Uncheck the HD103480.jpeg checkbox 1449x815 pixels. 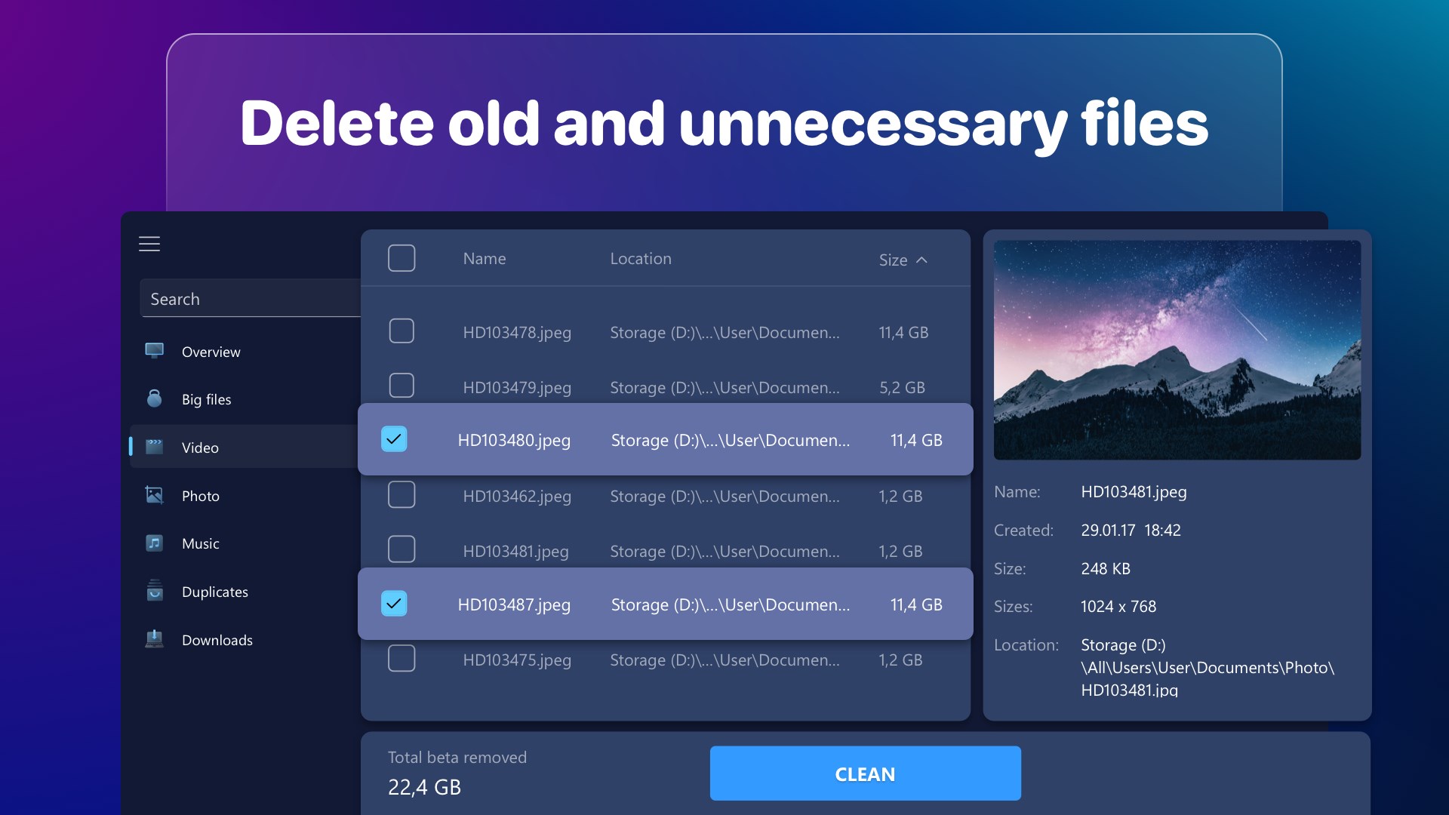coord(394,439)
